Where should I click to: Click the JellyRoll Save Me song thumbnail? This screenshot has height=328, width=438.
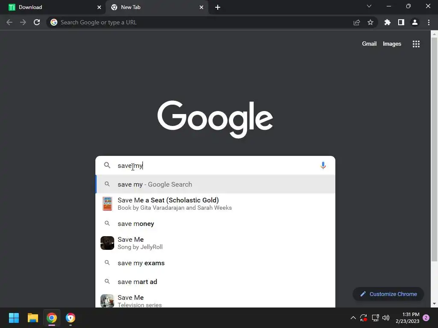coord(107,243)
